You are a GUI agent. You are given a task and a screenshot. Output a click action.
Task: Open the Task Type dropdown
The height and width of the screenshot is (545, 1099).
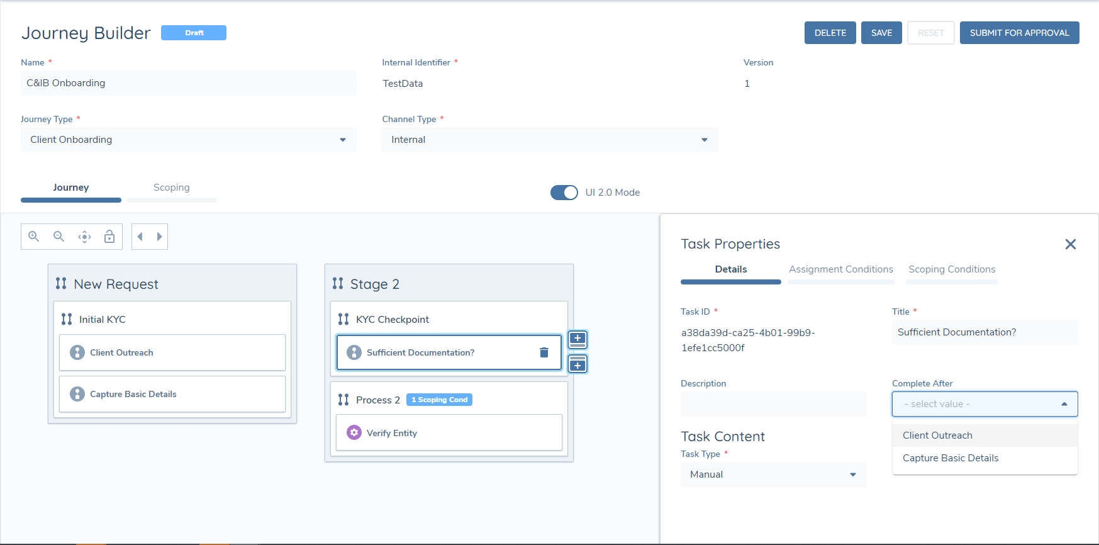(773, 475)
